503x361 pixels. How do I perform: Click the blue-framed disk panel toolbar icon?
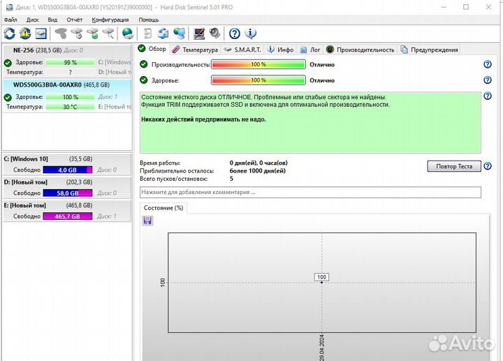pos(41,34)
